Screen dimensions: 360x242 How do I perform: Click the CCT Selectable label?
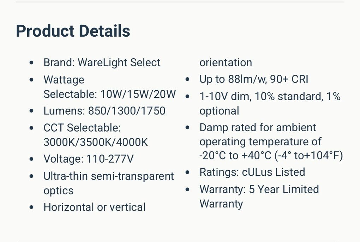[x=82, y=128]
